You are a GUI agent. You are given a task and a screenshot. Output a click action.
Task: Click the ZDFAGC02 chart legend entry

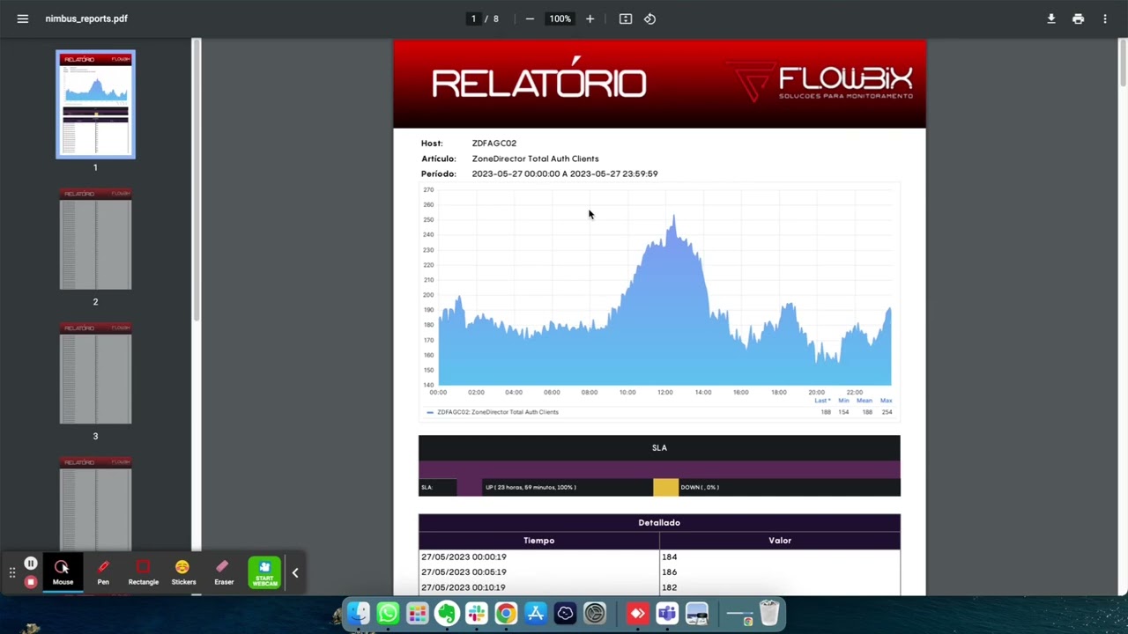click(x=493, y=412)
